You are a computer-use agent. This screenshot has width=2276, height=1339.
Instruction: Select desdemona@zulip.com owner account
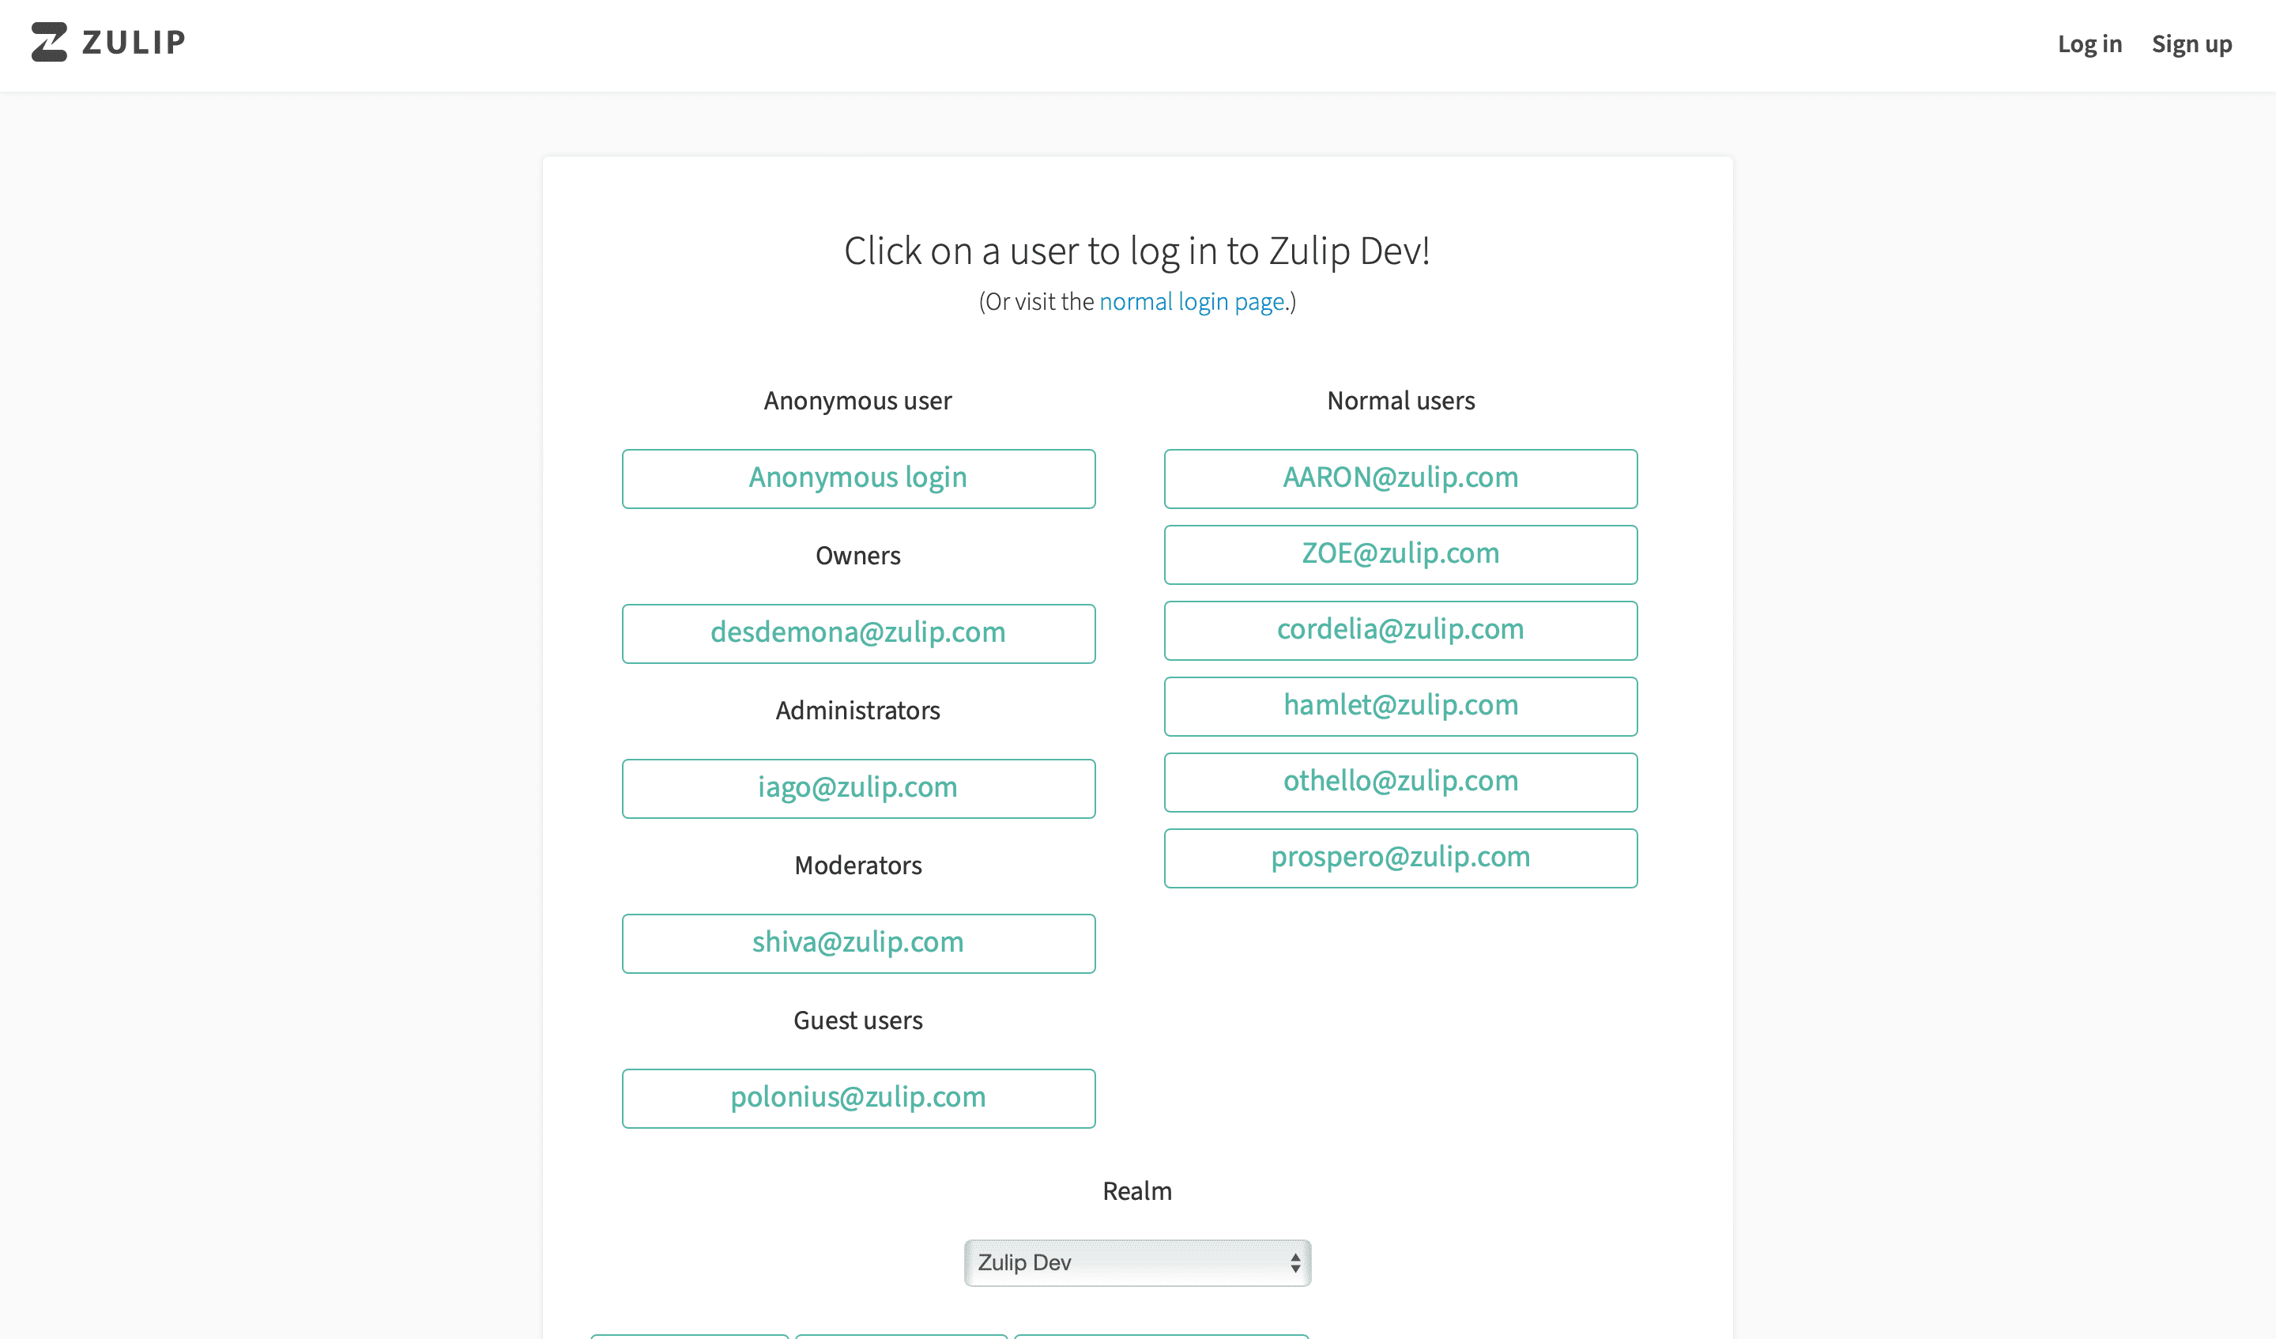(x=857, y=632)
